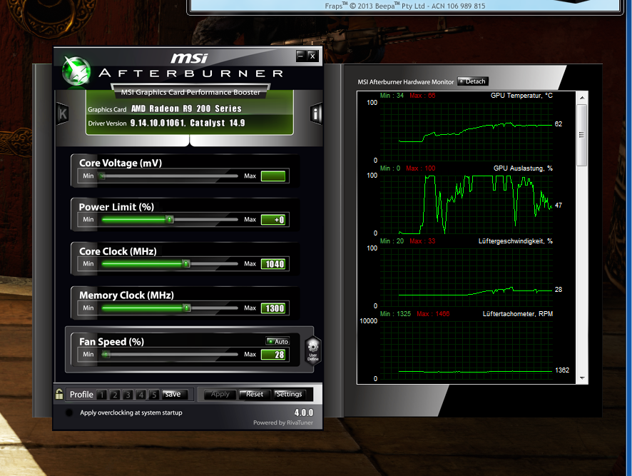Click the current GPU temperature value 62
This screenshot has width=632, height=476.
559,124
